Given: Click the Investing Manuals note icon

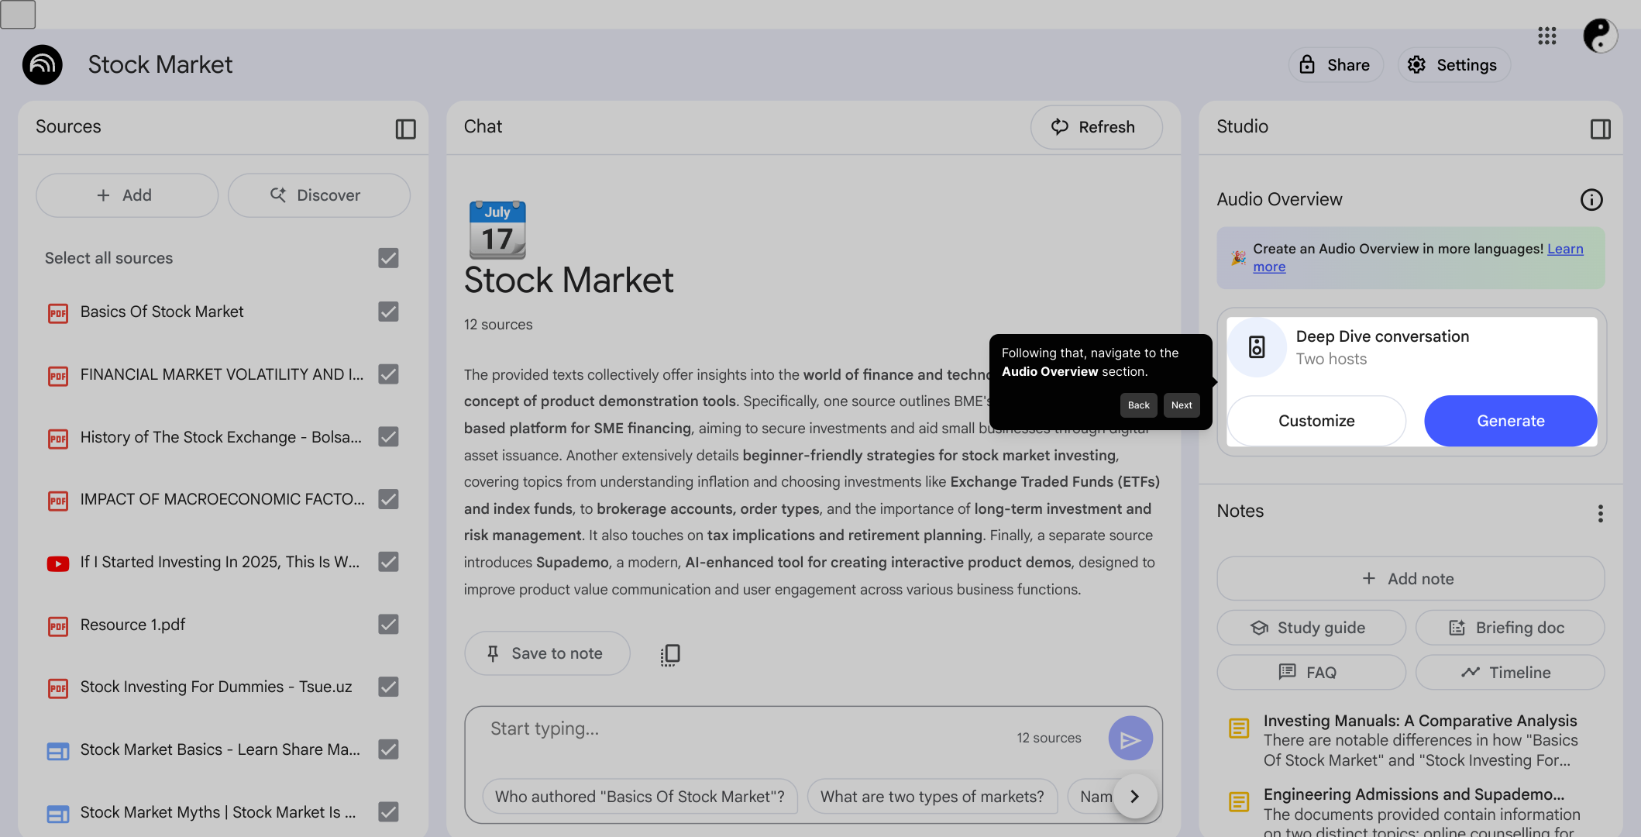Looking at the screenshot, I should coord(1239,728).
